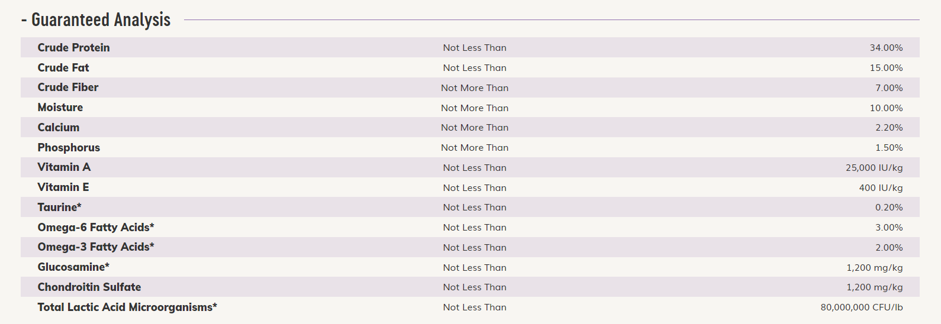Select the Crude Fiber label
Viewport: 941px width, 324px height.
pos(68,88)
